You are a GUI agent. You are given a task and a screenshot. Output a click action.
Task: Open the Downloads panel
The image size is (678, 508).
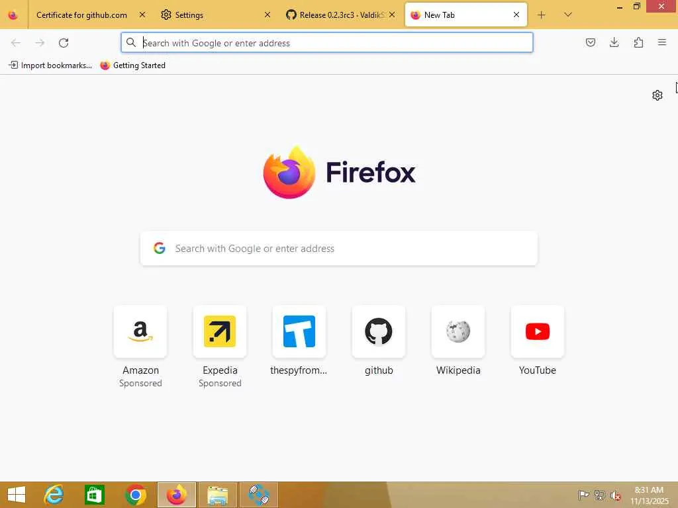pos(614,42)
